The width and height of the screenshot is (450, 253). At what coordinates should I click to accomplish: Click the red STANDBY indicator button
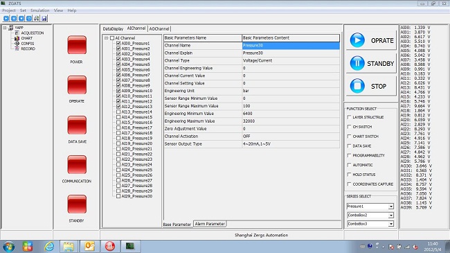tap(77, 204)
